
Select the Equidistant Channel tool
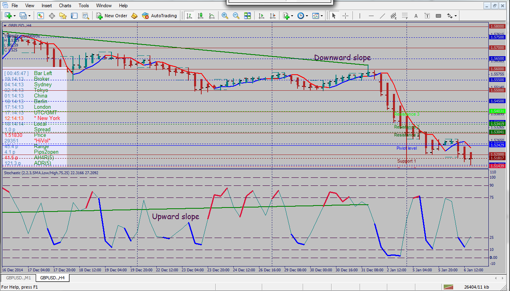point(393,16)
